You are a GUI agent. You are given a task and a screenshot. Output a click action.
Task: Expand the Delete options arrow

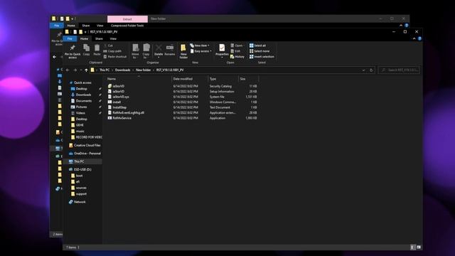pos(159,57)
